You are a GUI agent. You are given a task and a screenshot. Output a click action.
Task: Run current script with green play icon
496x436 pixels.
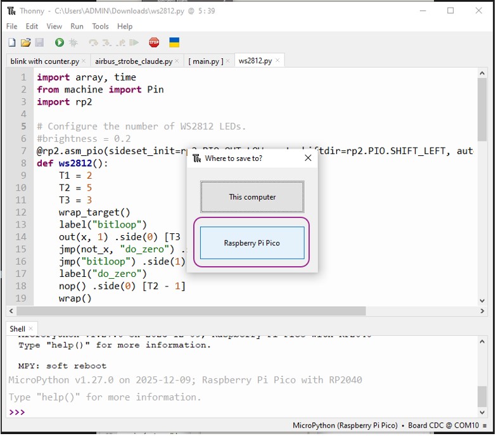coord(59,42)
